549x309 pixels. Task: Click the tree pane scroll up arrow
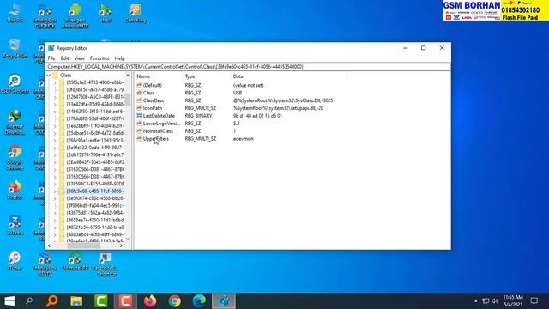pos(128,76)
